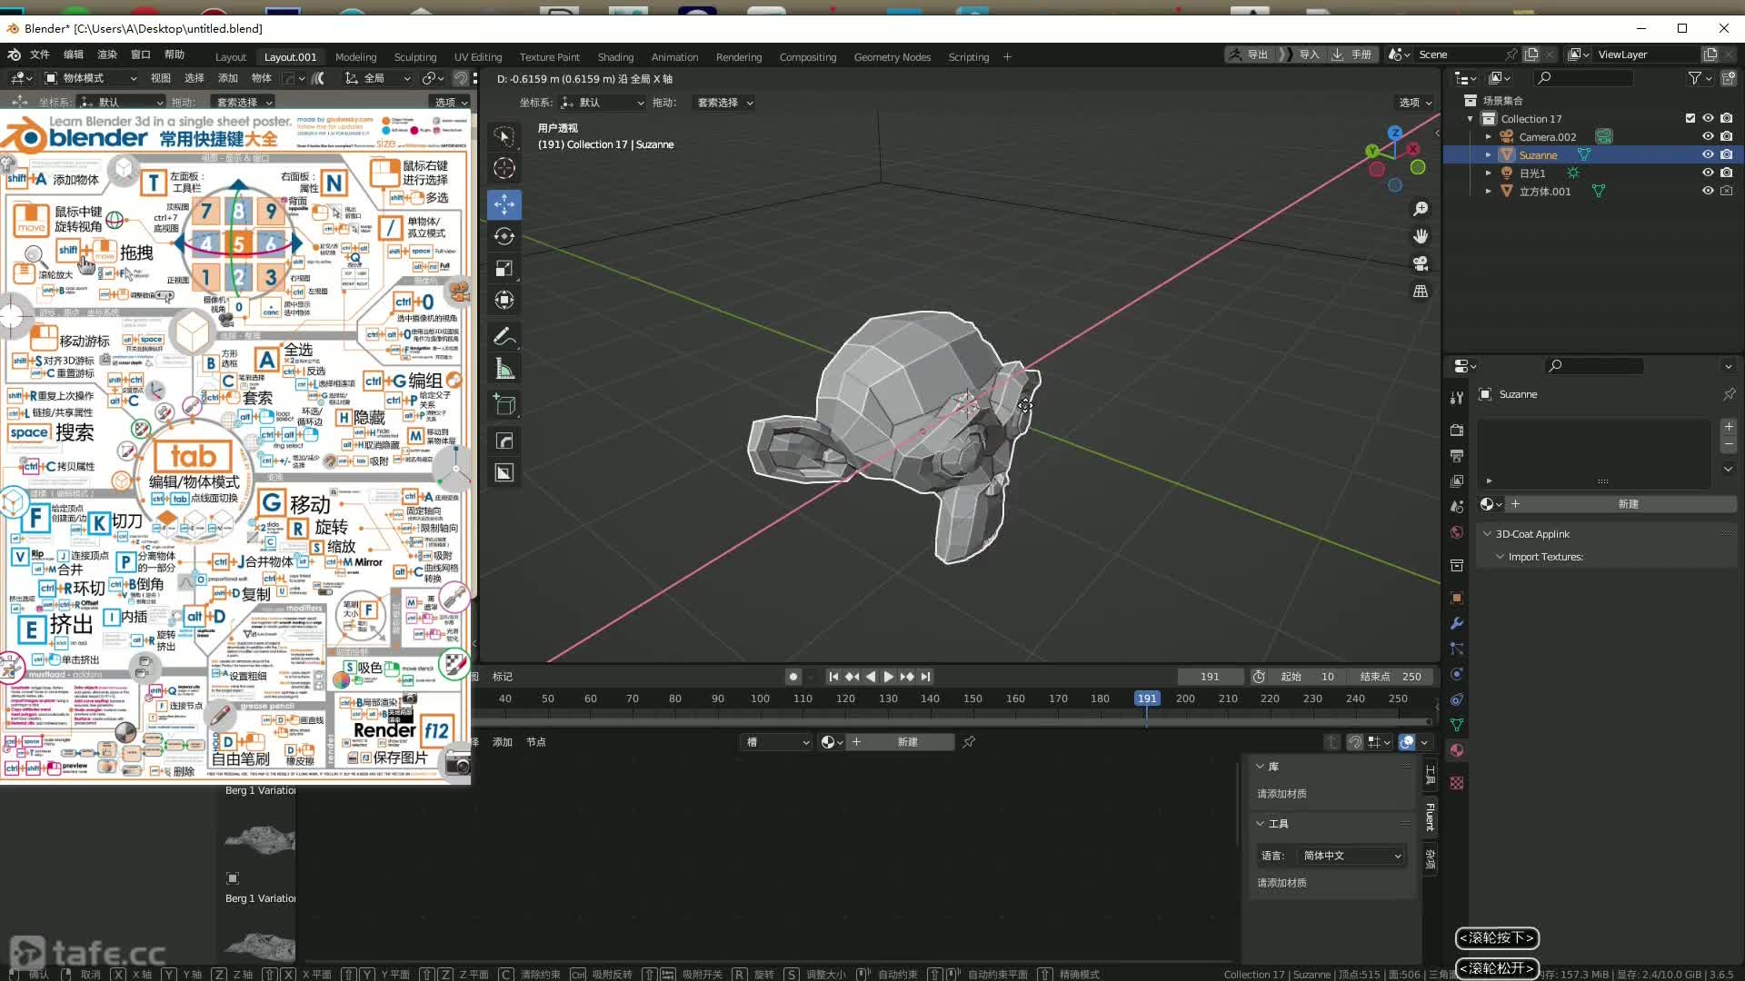Hide Suzanne in viewport via eye icon
The width and height of the screenshot is (1745, 981).
click(x=1708, y=154)
